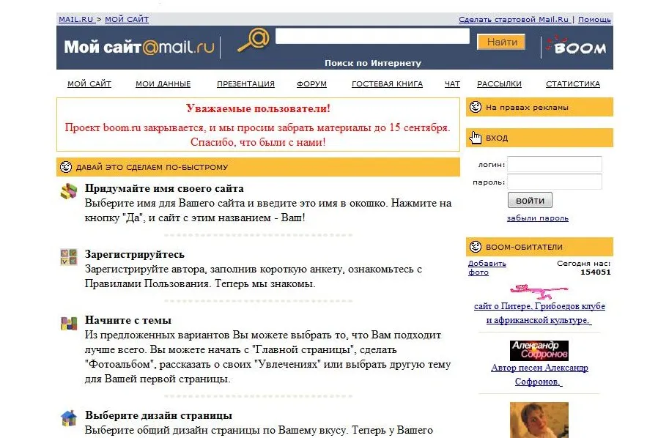This screenshot has width=669, height=438.
Task: Click blocks icon beside Придумайте имя своего сайта
Action: [69, 191]
